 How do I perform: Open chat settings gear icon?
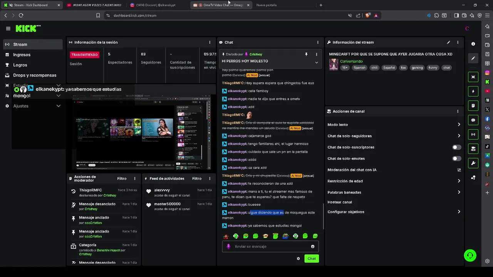click(x=298, y=259)
